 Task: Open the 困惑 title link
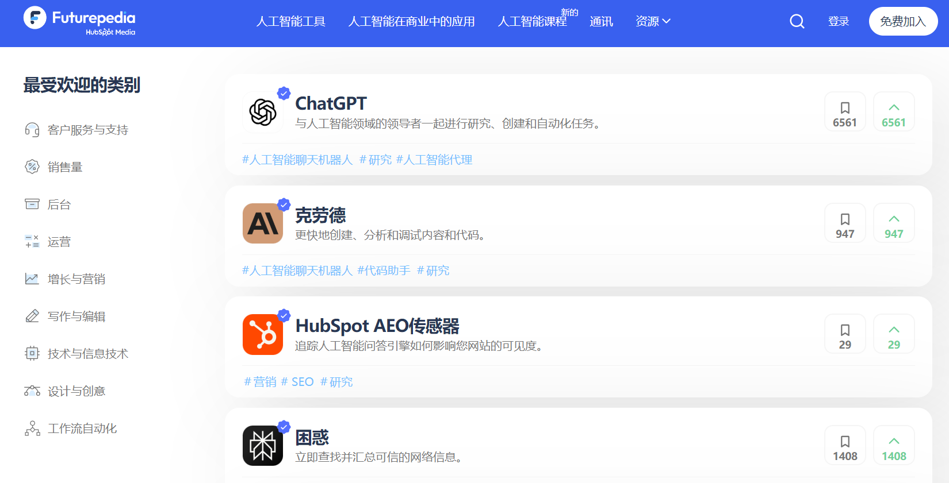312,438
